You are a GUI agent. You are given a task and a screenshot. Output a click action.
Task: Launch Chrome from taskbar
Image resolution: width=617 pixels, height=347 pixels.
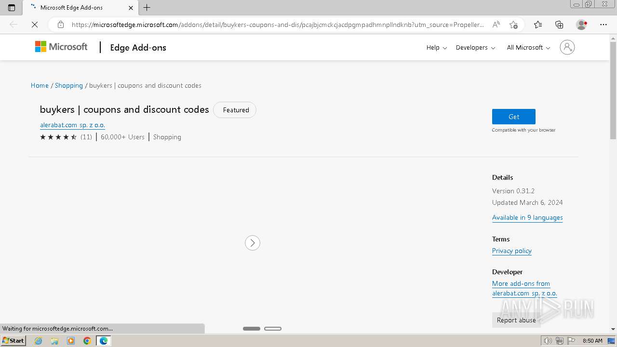coord(87,341)
